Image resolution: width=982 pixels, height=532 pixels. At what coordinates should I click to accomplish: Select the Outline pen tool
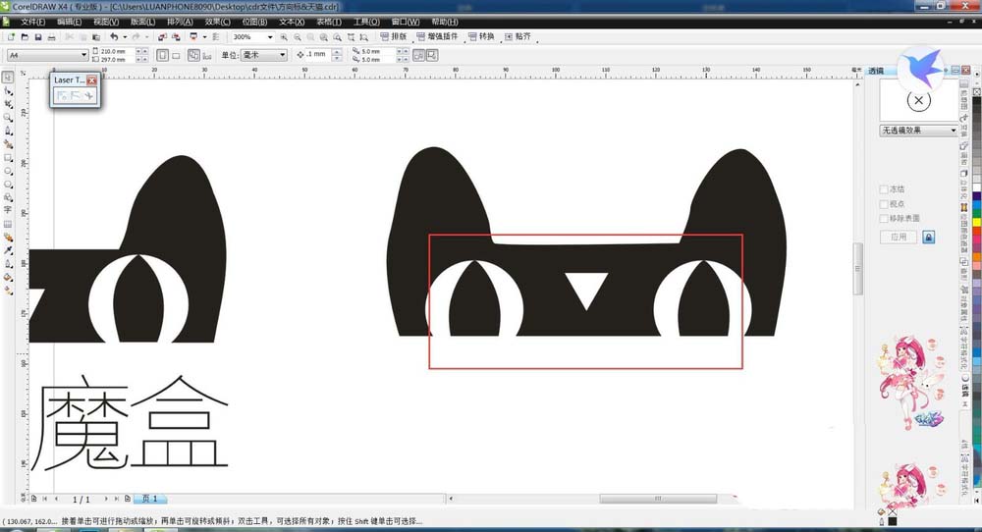(x=8, y=263)
